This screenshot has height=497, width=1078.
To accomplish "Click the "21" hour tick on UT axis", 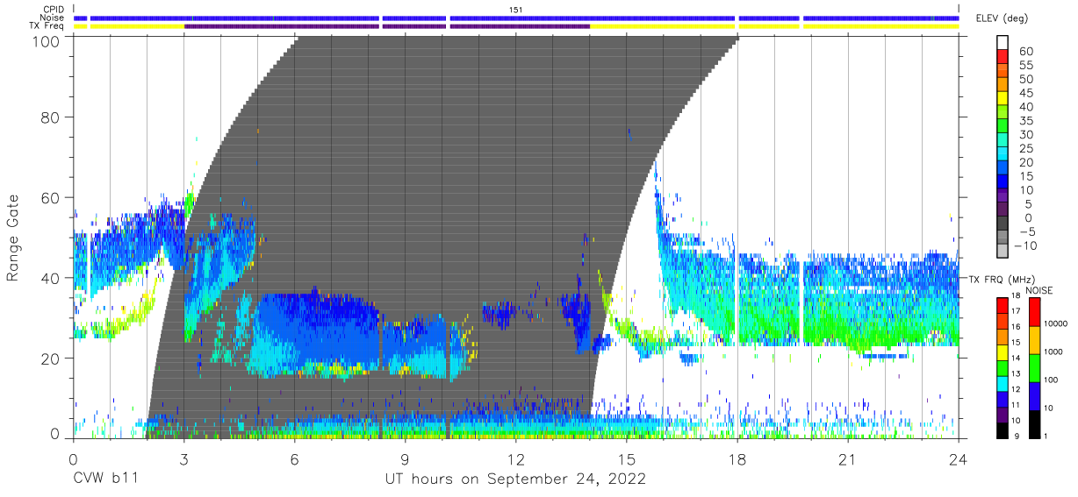I will pyautogui.click(x=847, y=458).
